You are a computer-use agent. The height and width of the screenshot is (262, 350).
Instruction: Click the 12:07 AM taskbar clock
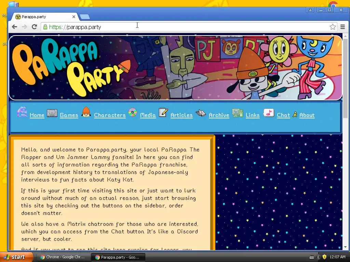coord(337,257)
